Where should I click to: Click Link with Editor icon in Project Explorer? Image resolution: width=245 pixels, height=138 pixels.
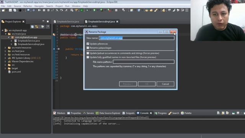37,26
